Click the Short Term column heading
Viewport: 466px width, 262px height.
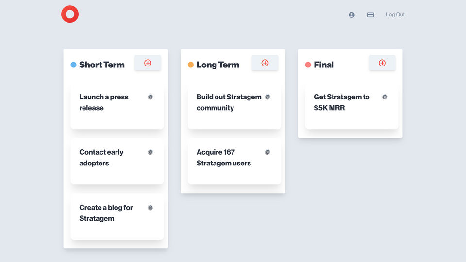click(101, 65)
